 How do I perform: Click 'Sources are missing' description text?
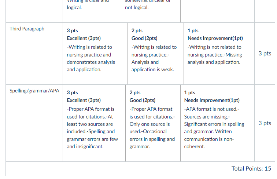pos(206,117)
